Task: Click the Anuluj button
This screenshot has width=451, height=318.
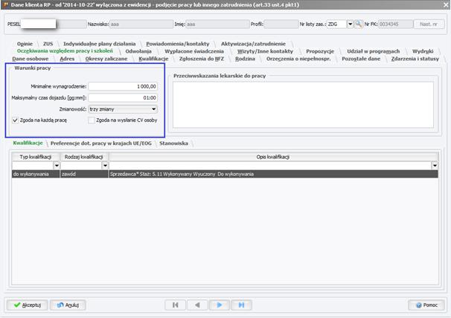Action: (x=68, y=305)
